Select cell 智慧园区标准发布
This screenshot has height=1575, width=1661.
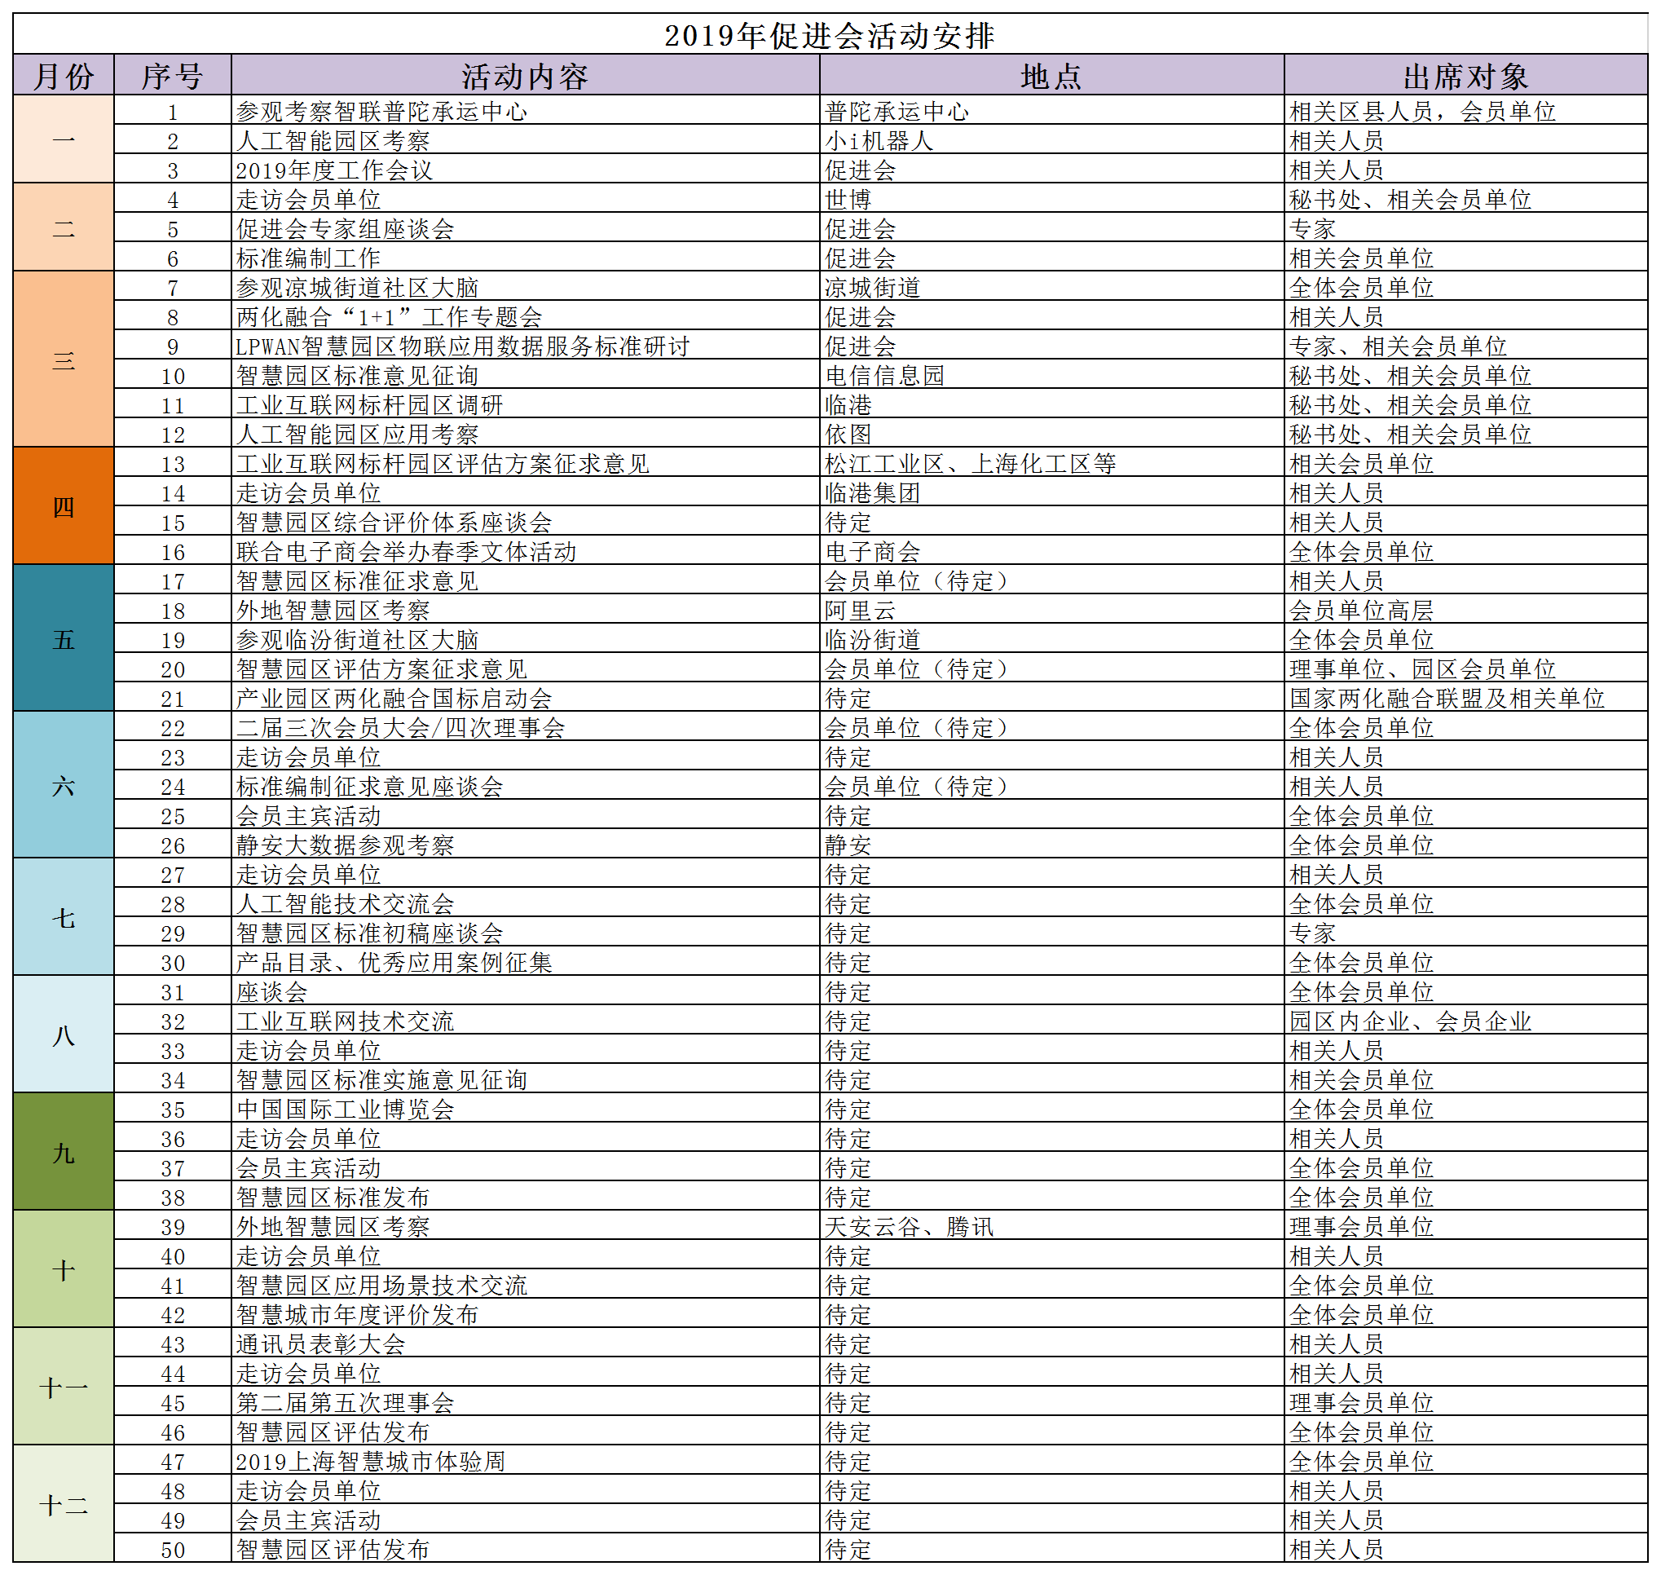coord(526,1197)
